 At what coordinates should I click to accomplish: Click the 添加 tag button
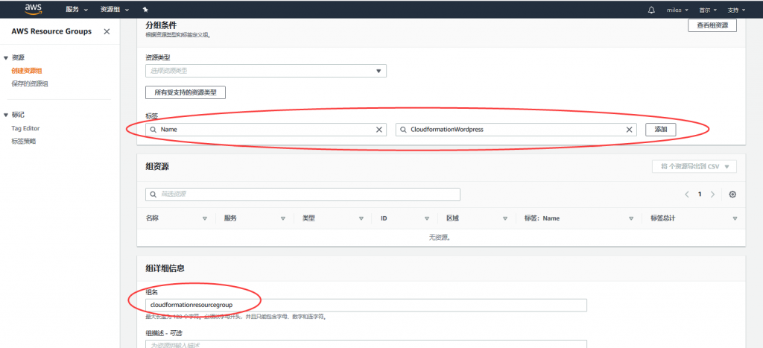(x=661, y=130)
